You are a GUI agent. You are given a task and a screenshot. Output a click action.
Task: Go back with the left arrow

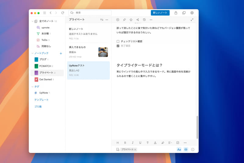click(51, 13)
